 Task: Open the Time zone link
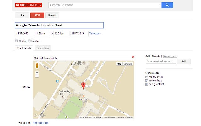95,33
